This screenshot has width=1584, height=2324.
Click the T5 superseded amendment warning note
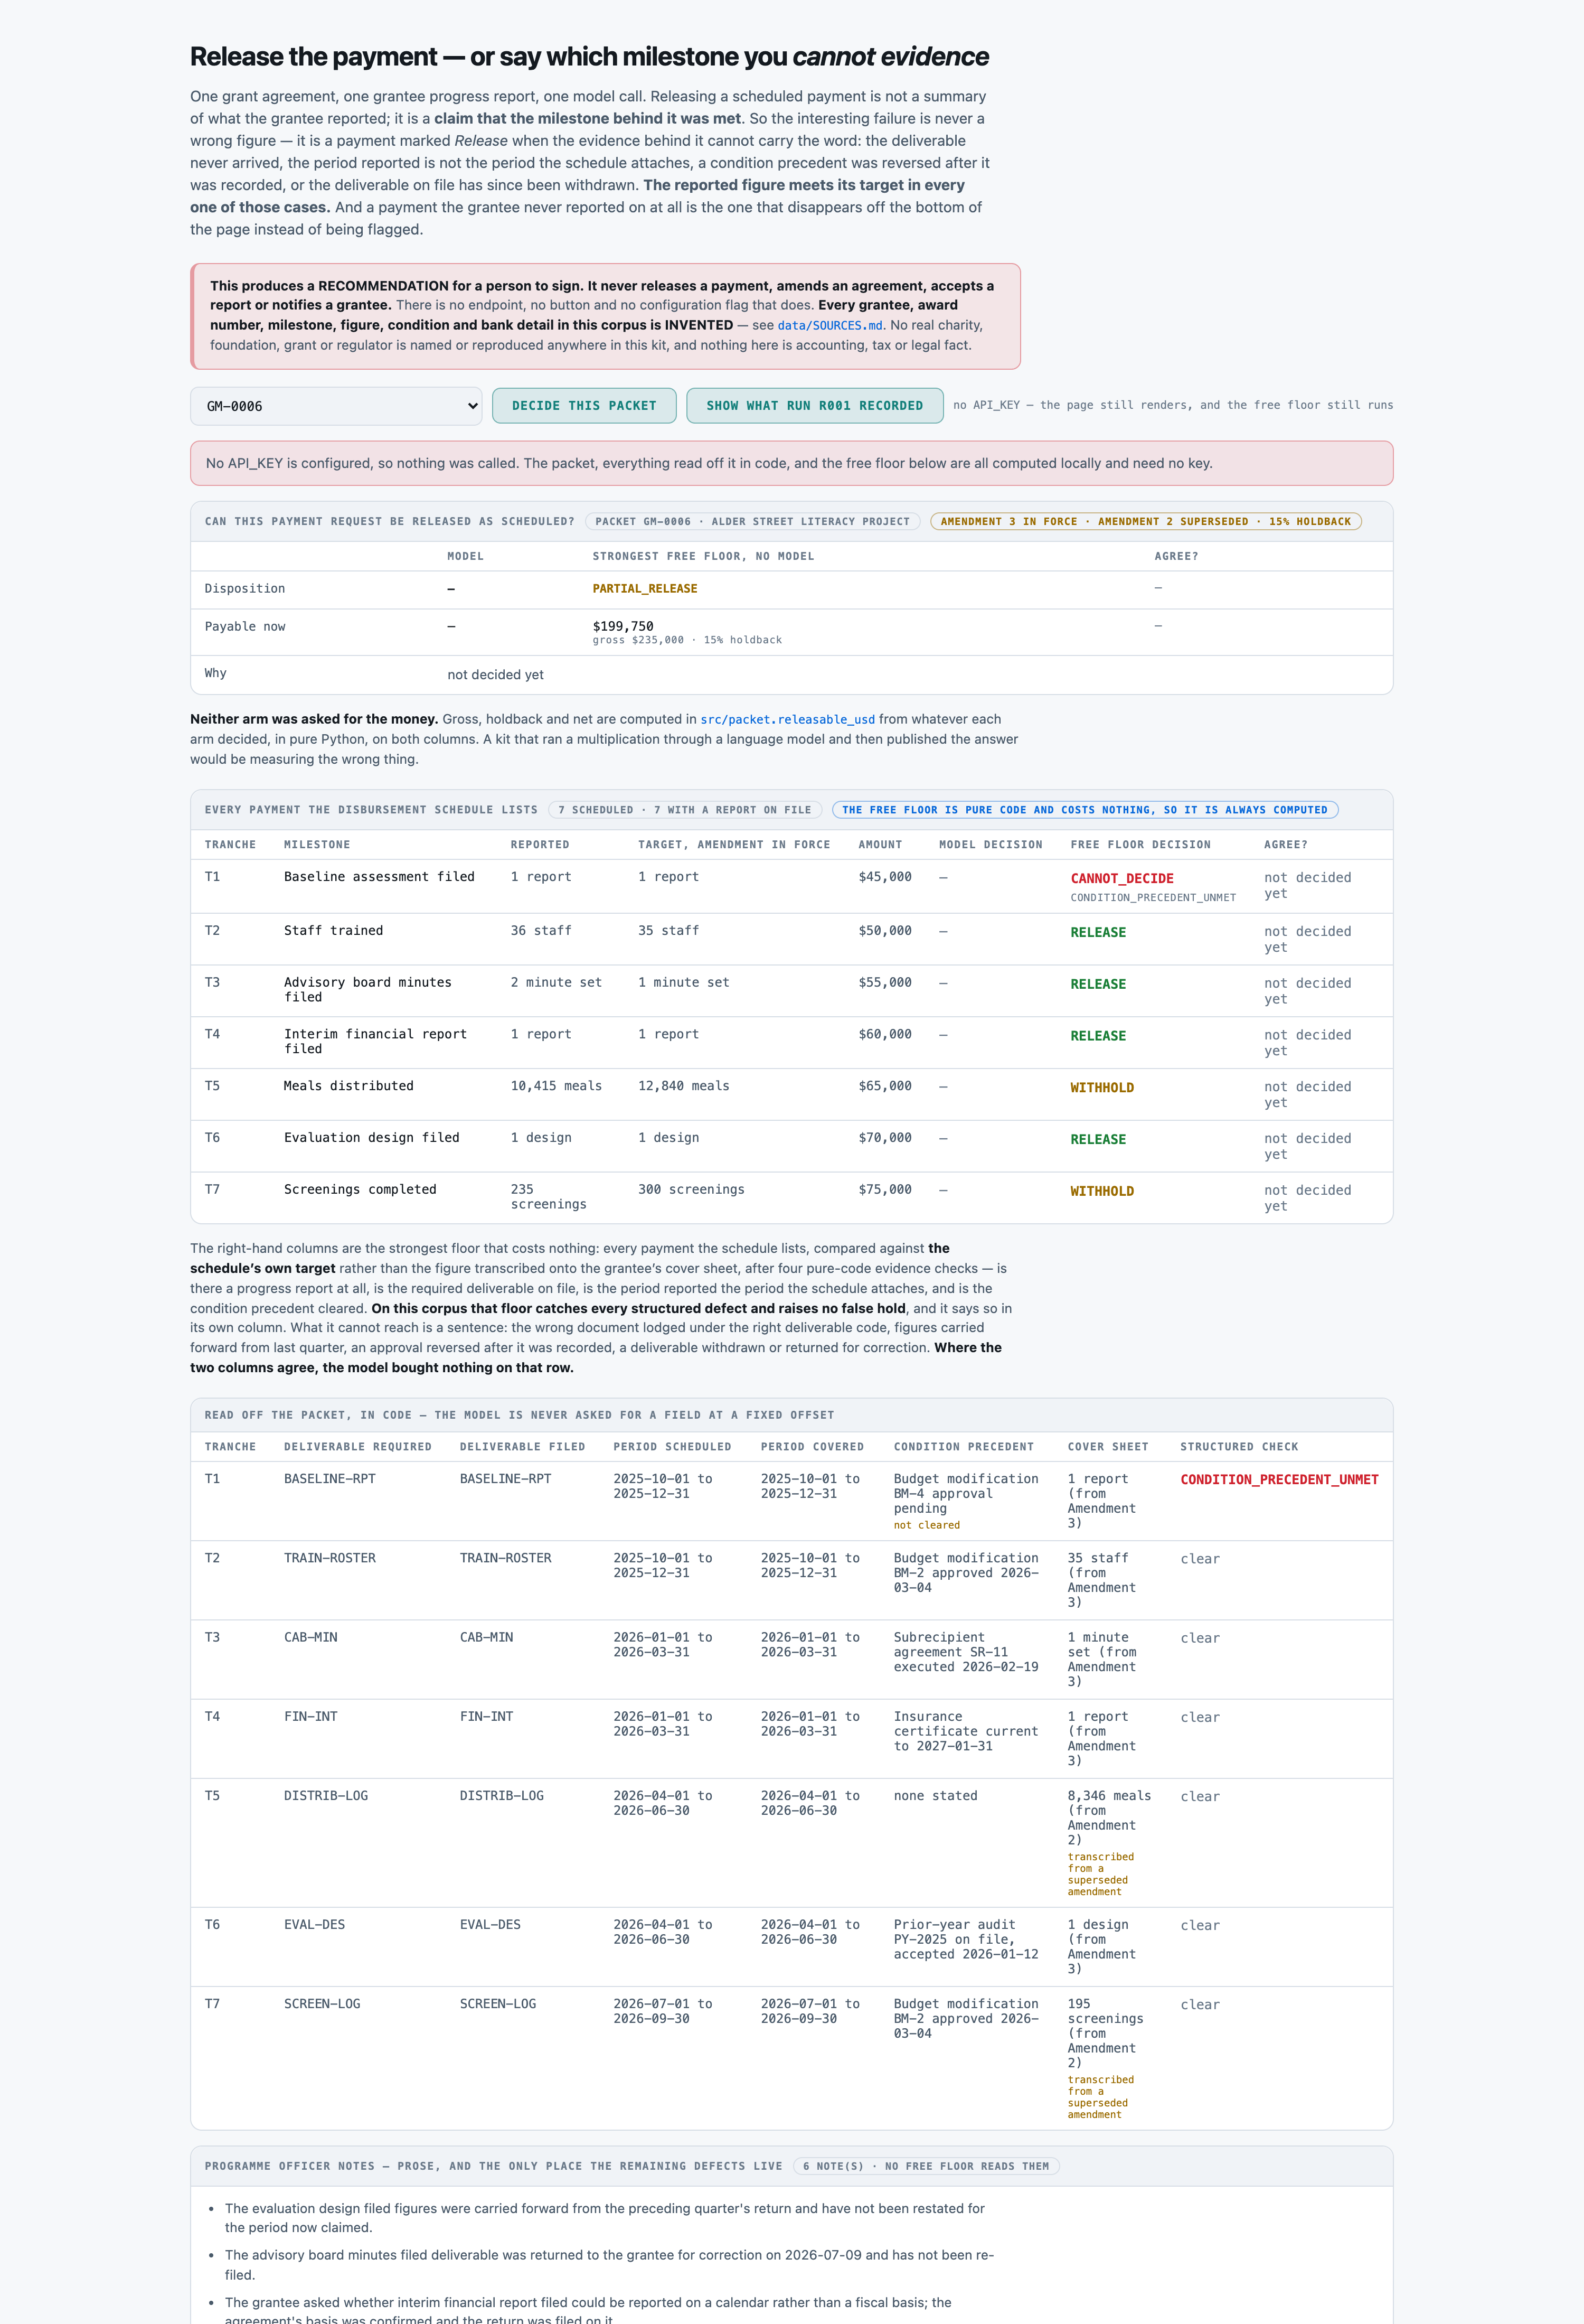[x=1100, y=1874]
